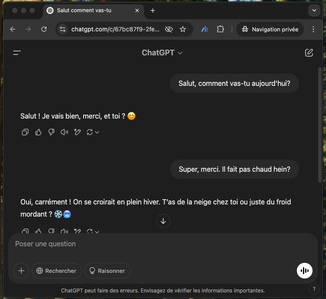Select the "Salut comment vas-tu" tab
This screenshot has height=299, width=326.
pyautogui.click(x=93, y=11)
